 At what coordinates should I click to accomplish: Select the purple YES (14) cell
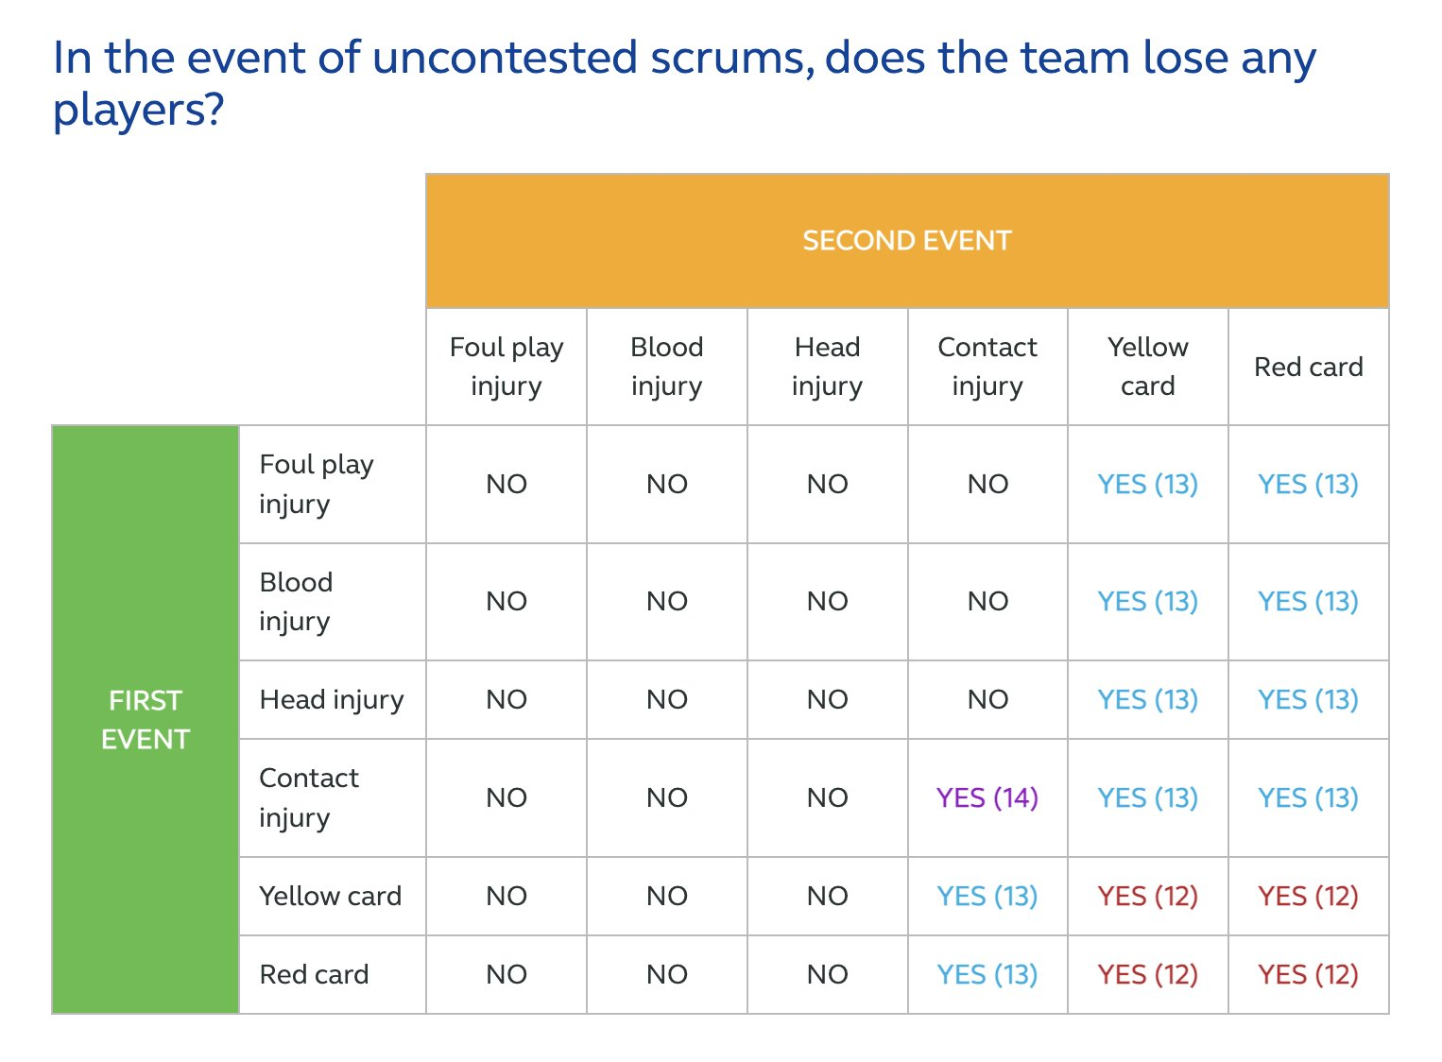(x=987, y=797)
